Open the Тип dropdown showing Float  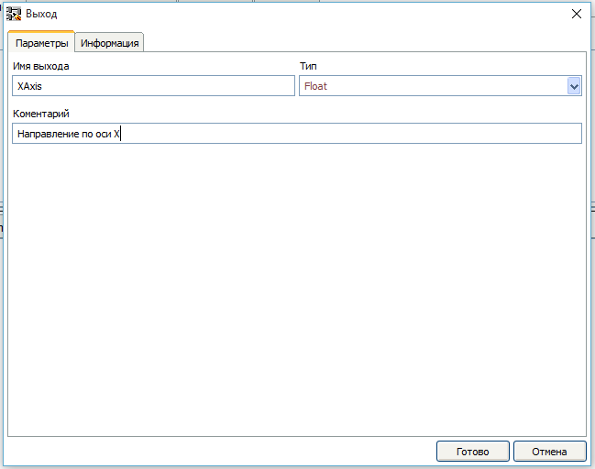[x=440, y=86]
